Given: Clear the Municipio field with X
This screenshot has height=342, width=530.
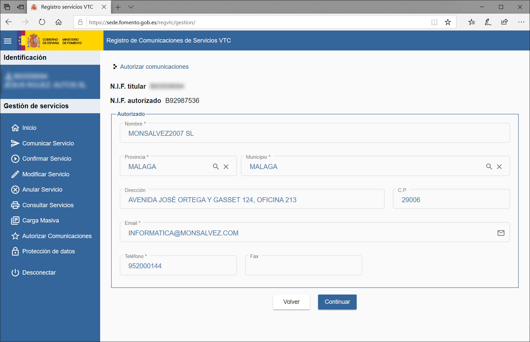Looking at the screenshot, I should pos(499,167).
